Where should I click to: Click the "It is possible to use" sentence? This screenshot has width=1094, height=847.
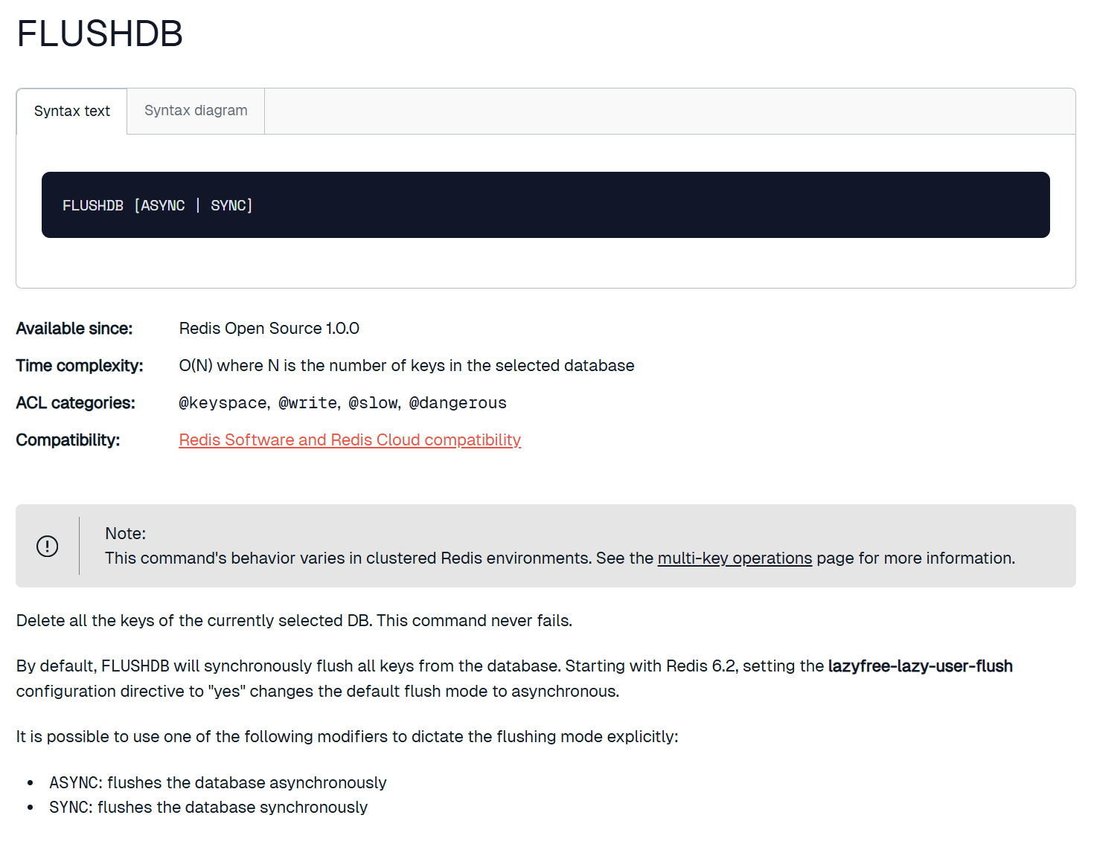[348, 737]
